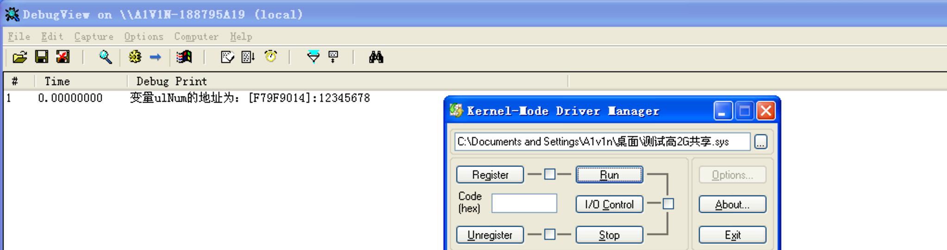Click the Exit button
Screen dimensions: 947x250
coord(732,235)
